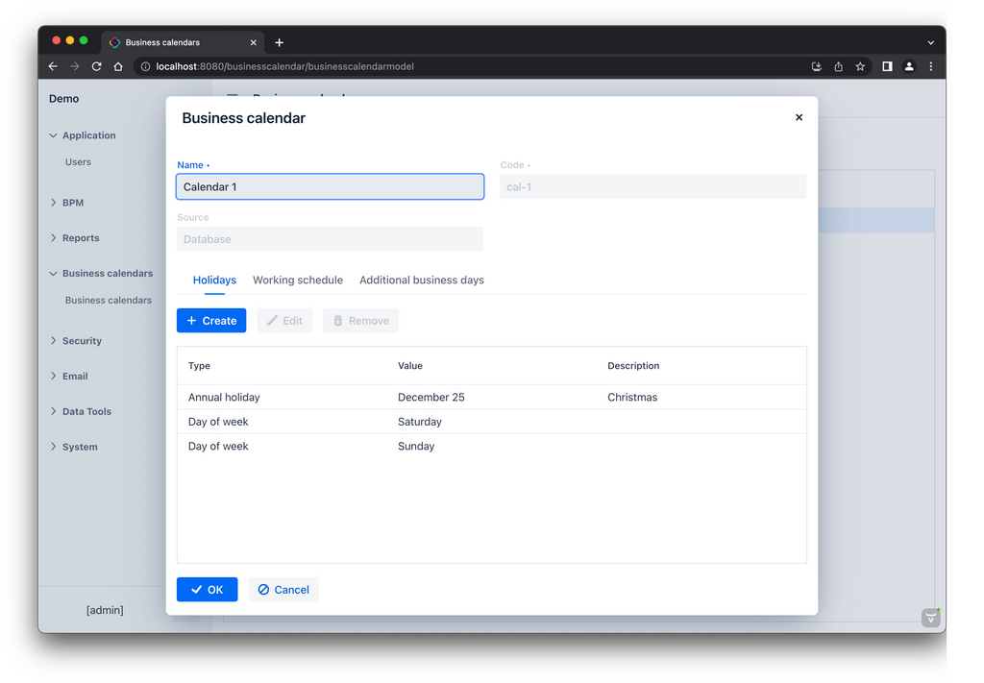Click the Cancel icon in the dialog

263,589
